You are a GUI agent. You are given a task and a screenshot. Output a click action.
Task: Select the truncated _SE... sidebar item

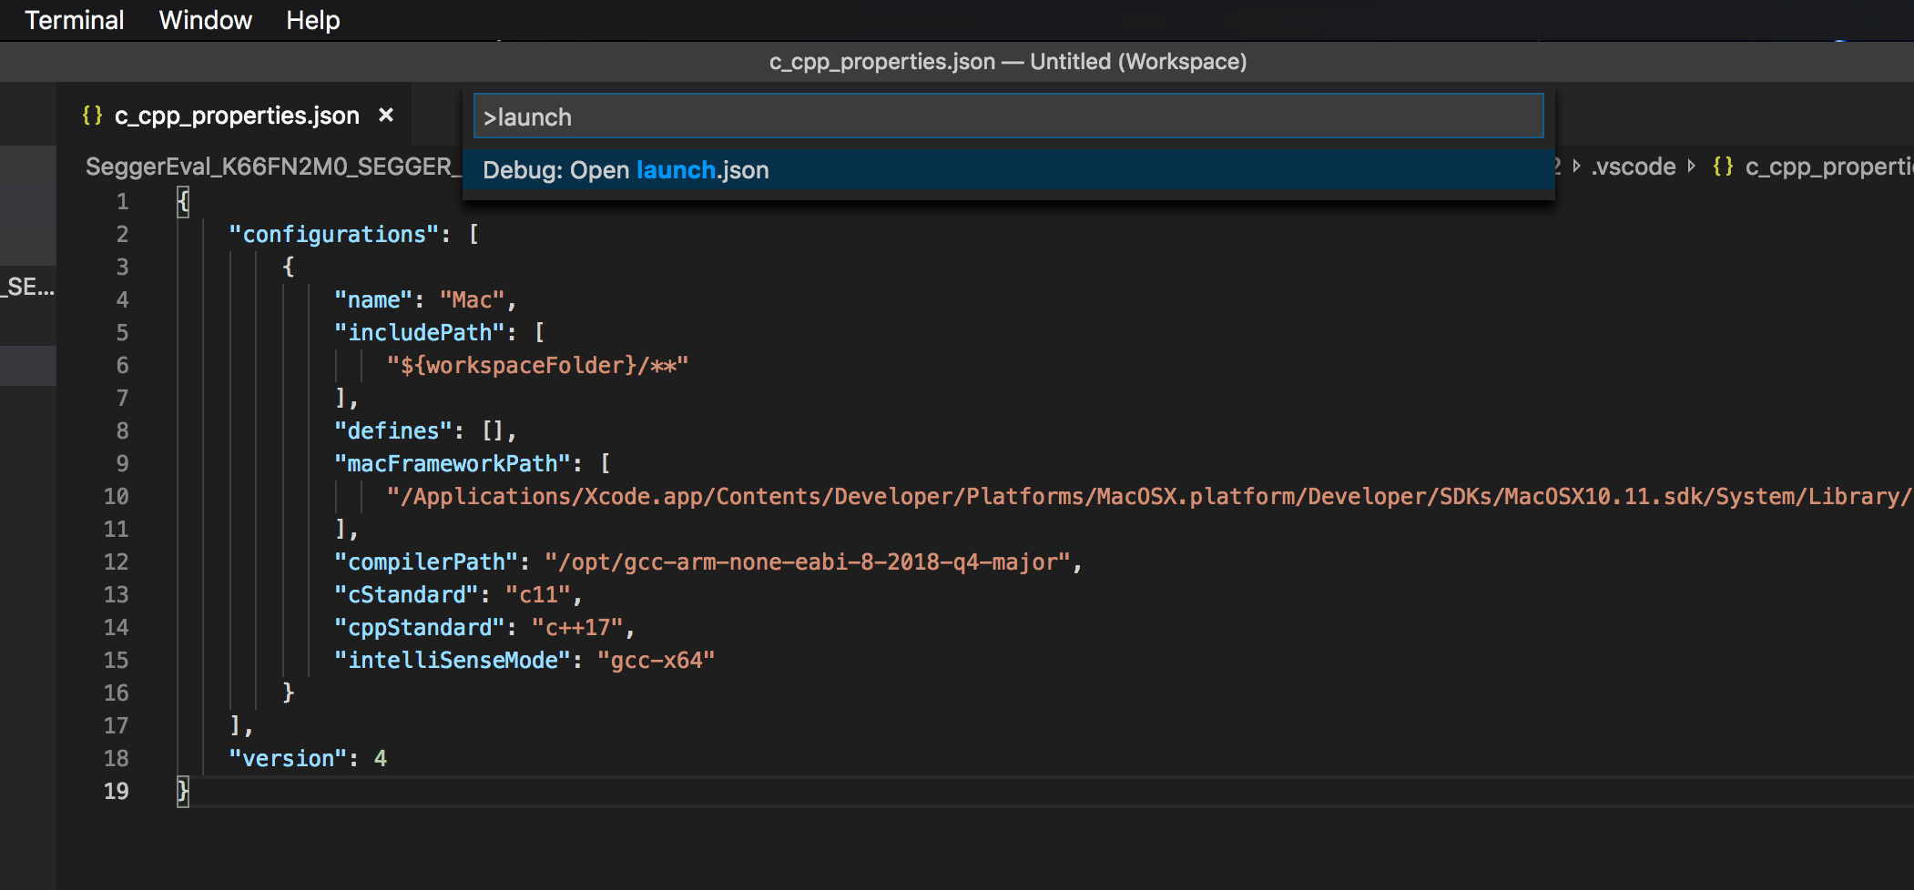[28, 288]
